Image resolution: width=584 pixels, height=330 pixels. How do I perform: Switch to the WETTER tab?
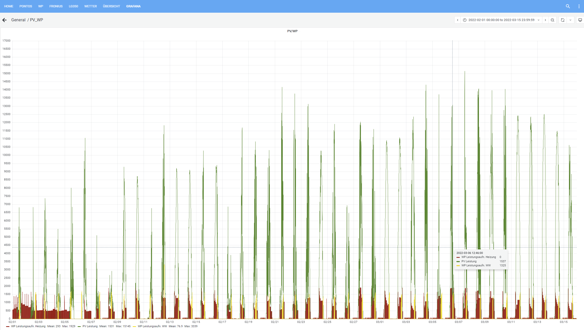pyautogui.click(x=91, y=6)
